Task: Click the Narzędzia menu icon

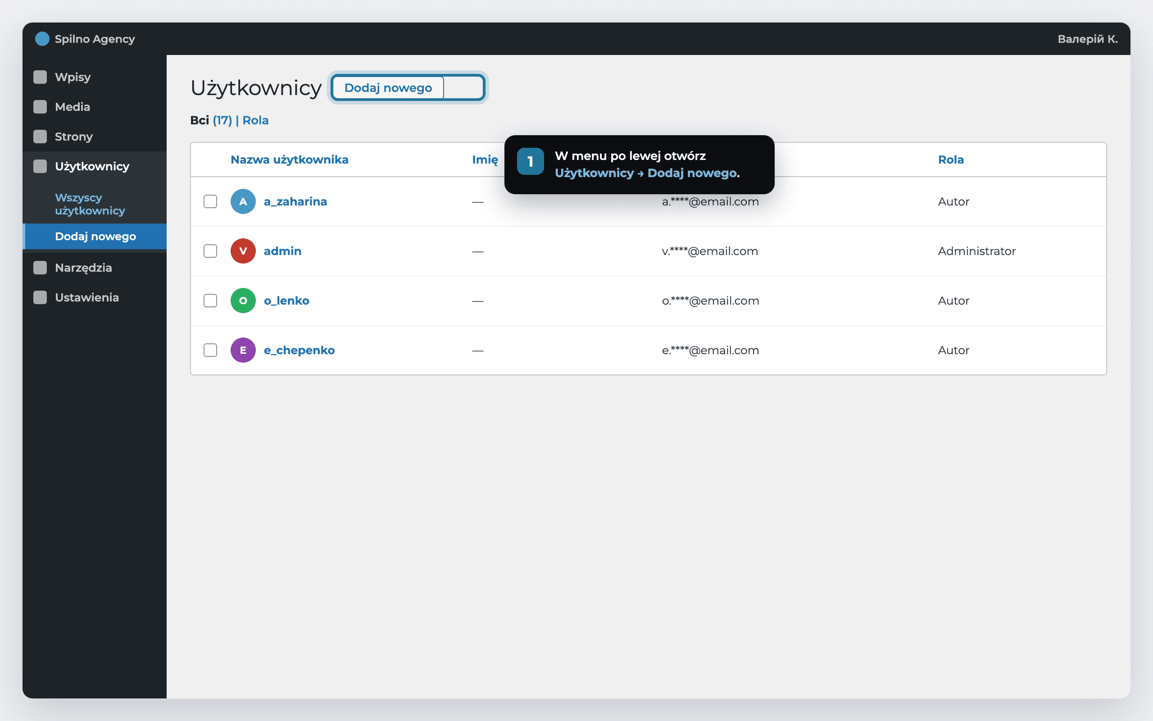Action: [40, 268]
